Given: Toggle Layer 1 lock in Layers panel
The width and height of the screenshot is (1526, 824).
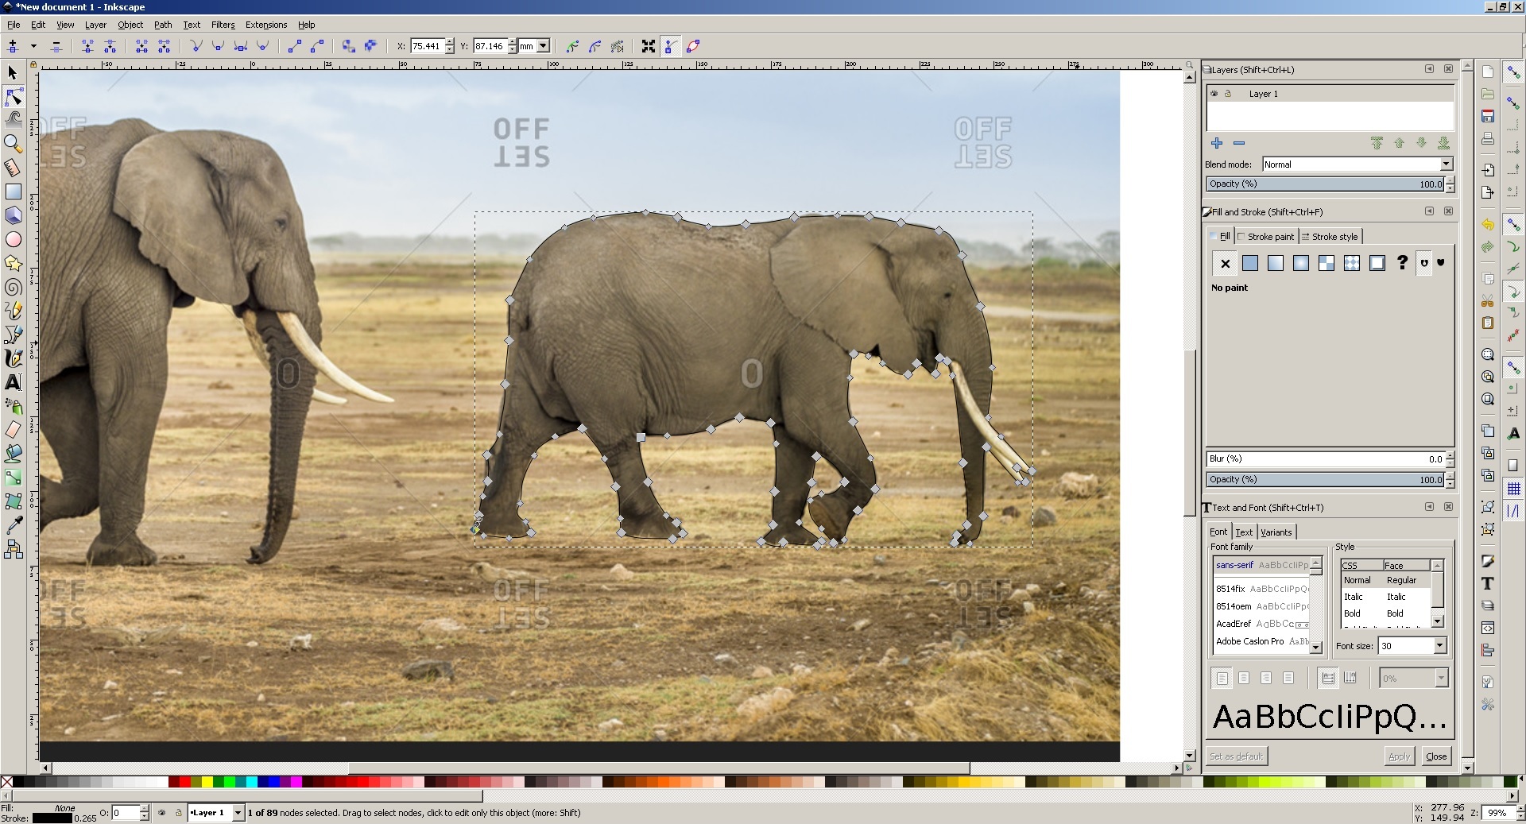Looking at the screenshot, I should tap(1228, 94).
